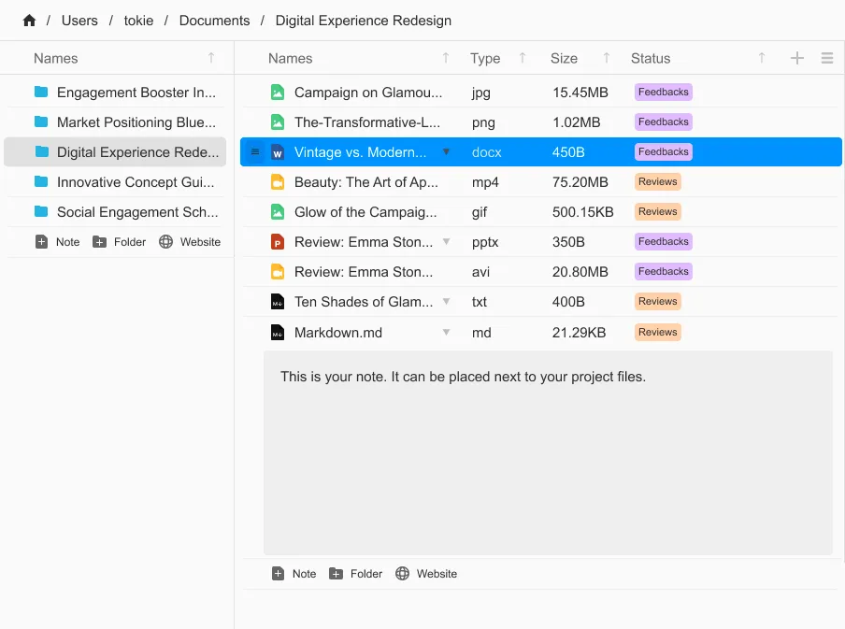Click the home icon in breadcrumb

pos(29,21)
